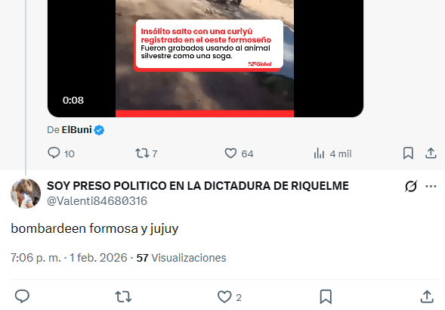
Task: Share the ElBuni video post
Action: (x=431, y=153)
